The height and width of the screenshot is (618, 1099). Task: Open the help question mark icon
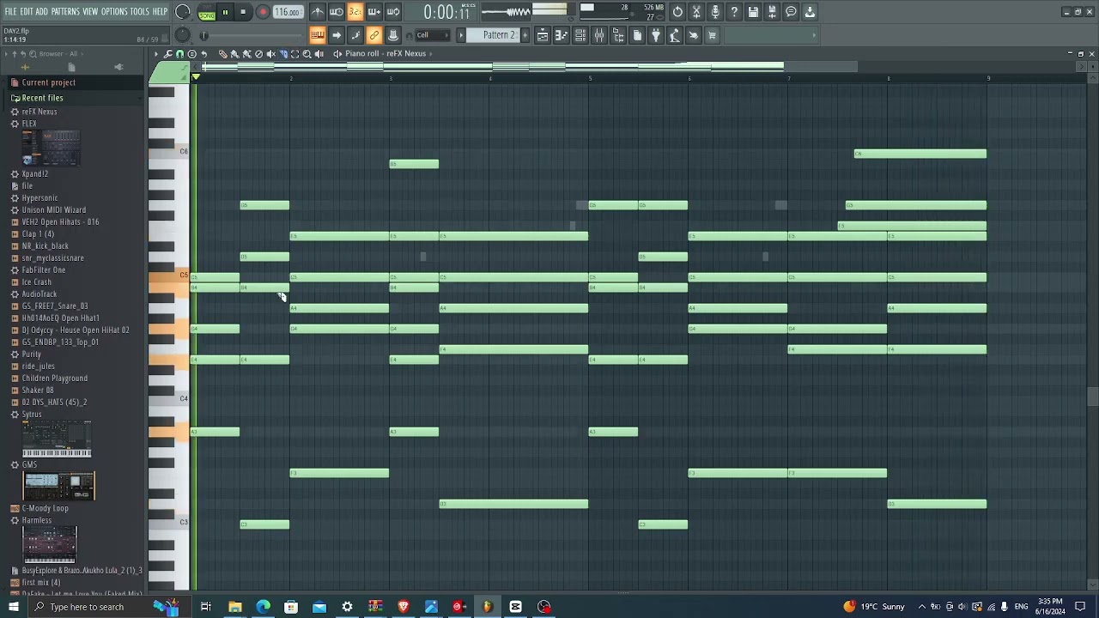pos(734,12)
